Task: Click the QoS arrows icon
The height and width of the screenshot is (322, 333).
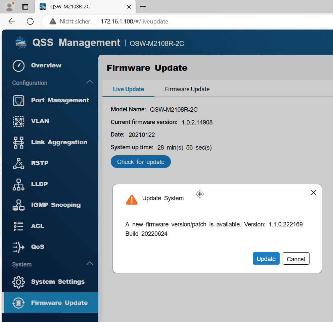Action: tap(18, 247)
